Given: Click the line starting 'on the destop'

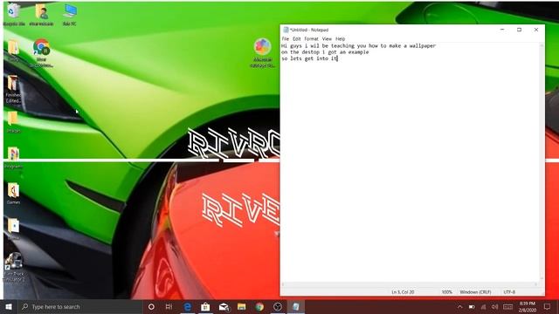Looking at the screenshot, I should [x=325, y=52].
